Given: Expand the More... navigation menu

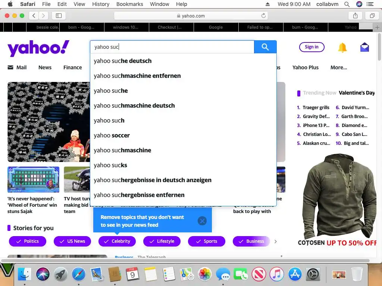Looking at the screenshot, I should (339, 67).
